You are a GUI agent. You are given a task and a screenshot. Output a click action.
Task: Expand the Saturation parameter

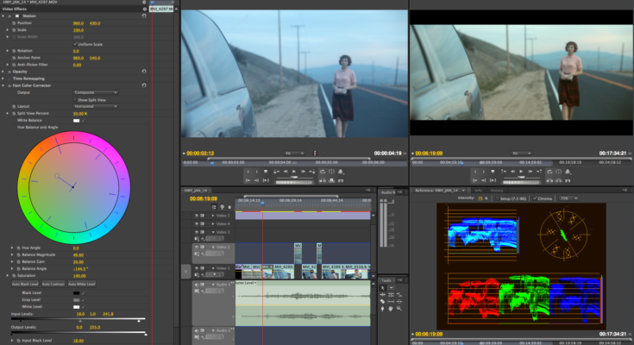8,275
